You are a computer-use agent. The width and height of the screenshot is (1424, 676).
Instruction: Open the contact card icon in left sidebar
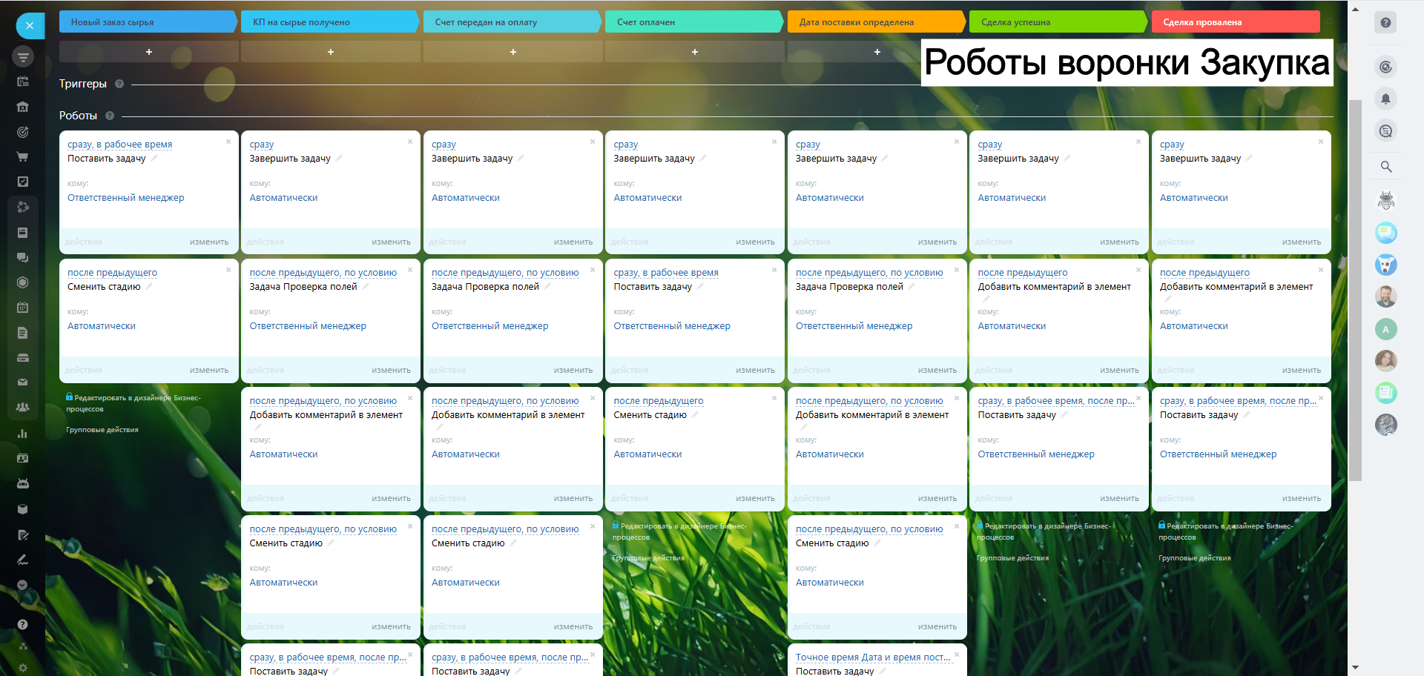pyautogui.click(x=23, y=458)
